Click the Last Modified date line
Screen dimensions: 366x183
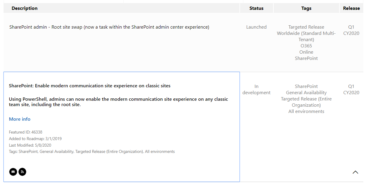pyautogui.click(x=30, y=145)
